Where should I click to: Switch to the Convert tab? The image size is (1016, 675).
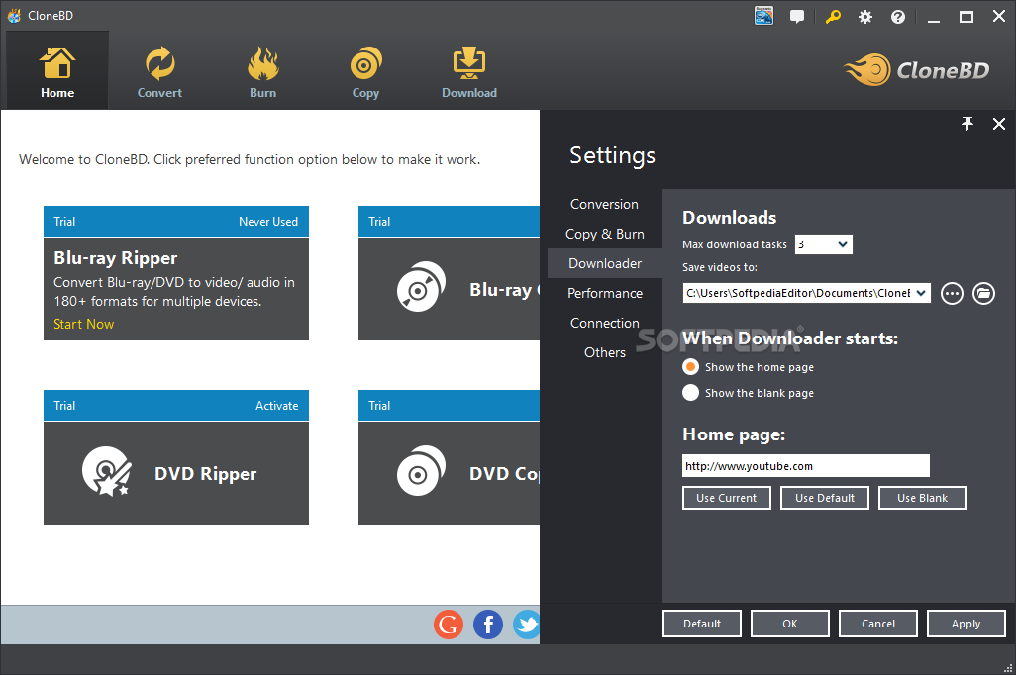tap(159, 70)
